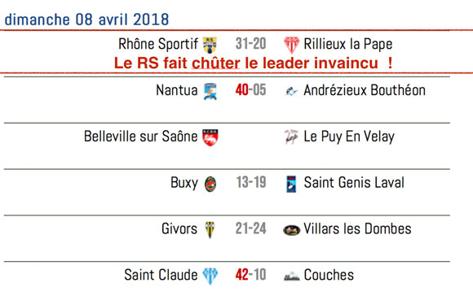
Task: Click the 42-10 Saint Claude score
Action: click(x=250, y=275)
